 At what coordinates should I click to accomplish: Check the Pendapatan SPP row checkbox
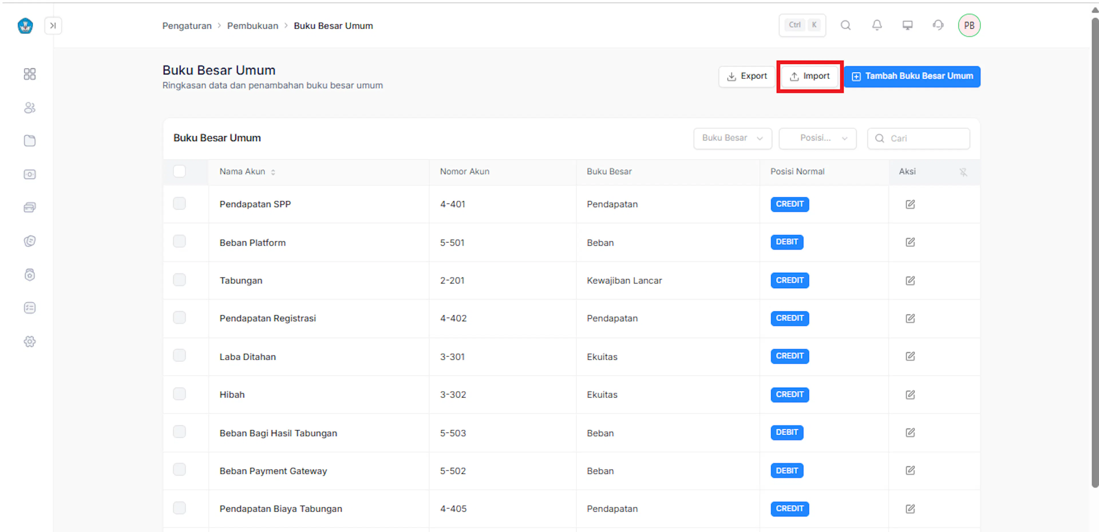click(179, 203)
